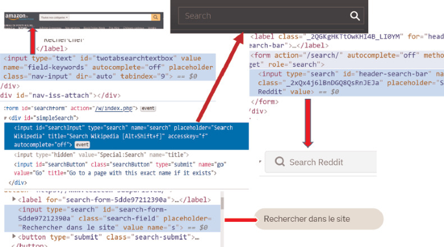
Task: Click the closing </form> tag line
Action: [x=264, y=102]
